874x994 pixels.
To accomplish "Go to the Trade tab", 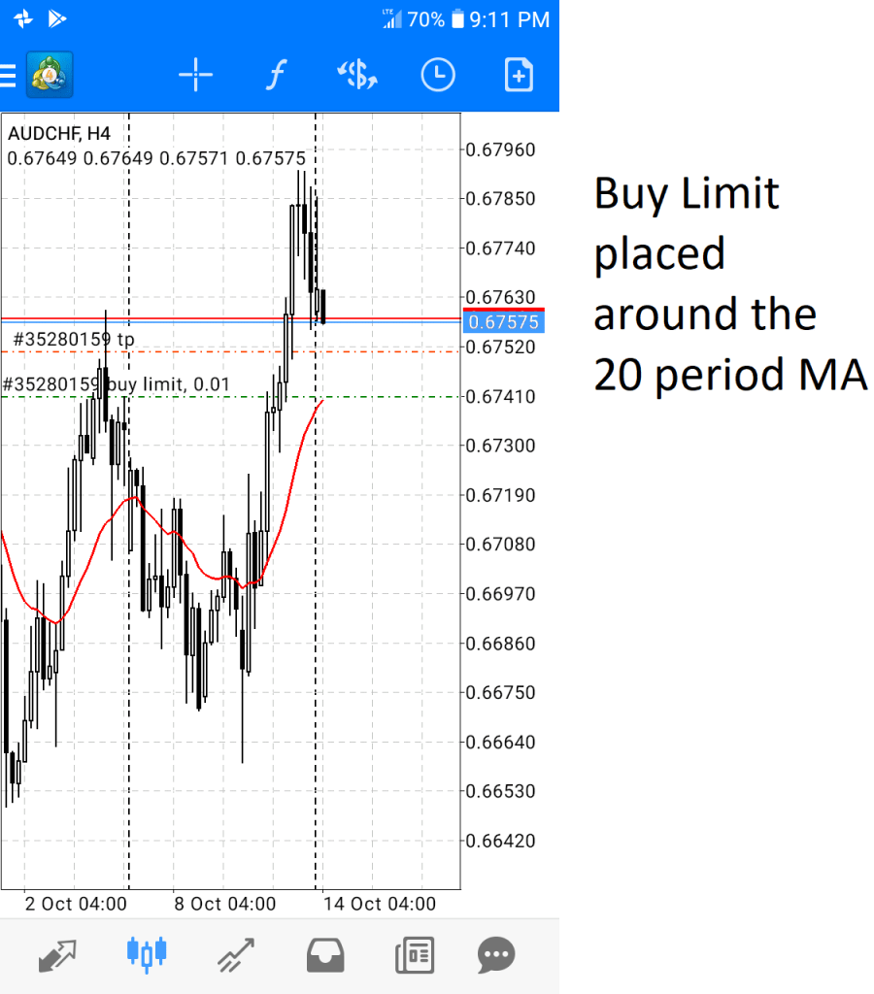I will pyautogui.click(x=236, y=955).
